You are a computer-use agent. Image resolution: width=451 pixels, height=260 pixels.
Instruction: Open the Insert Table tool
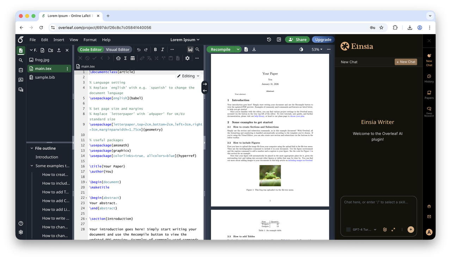click(132, 58)
